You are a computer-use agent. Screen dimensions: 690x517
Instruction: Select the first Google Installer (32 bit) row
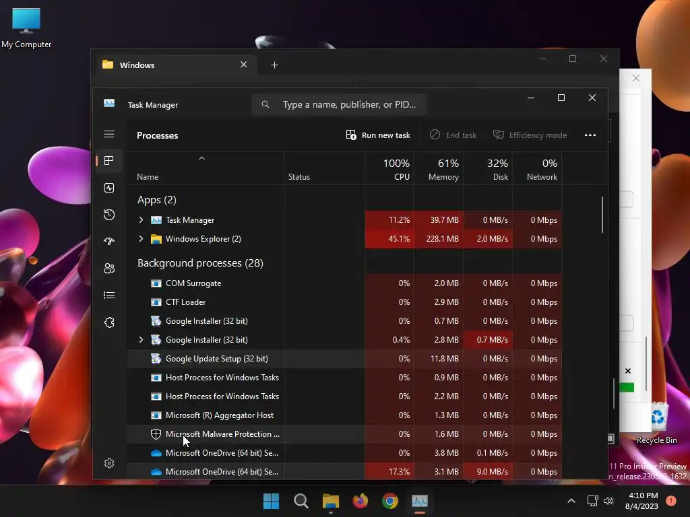tap(344, 321)
